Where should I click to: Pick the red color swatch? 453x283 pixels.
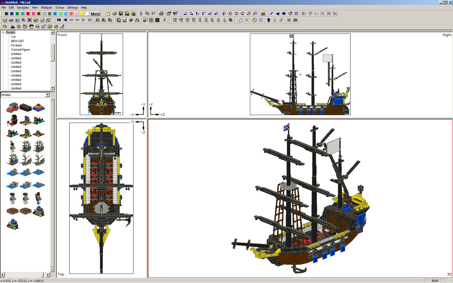28,14
